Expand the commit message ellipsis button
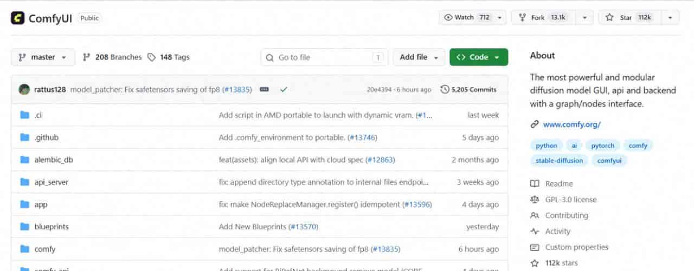 [x=264, y=89]
